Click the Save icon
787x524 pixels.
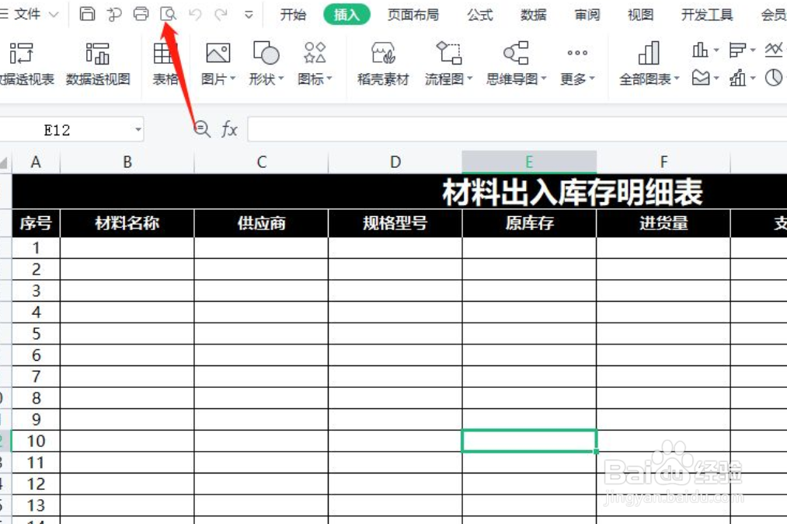coord(87,13)
